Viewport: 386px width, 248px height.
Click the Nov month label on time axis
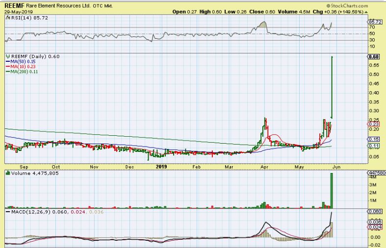[x=94, y=167]
